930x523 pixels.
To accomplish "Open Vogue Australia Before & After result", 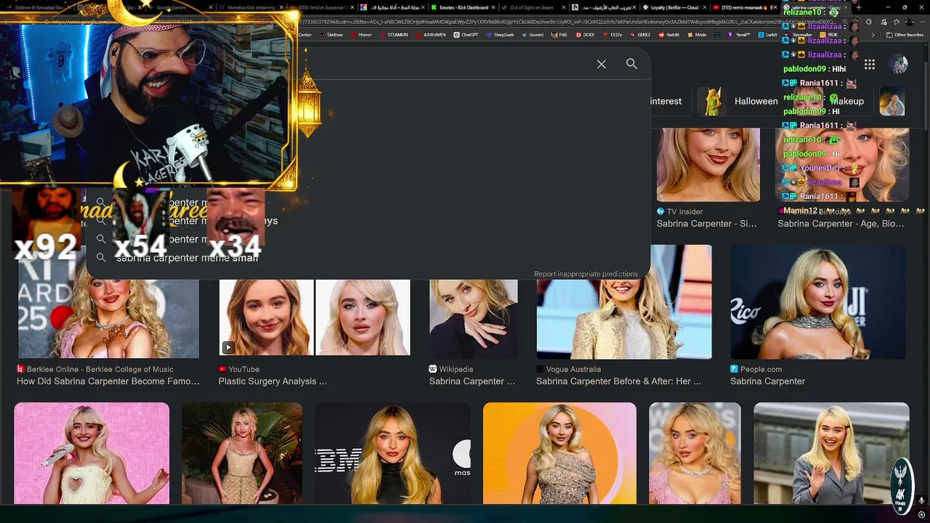I will tap(618, 381).
